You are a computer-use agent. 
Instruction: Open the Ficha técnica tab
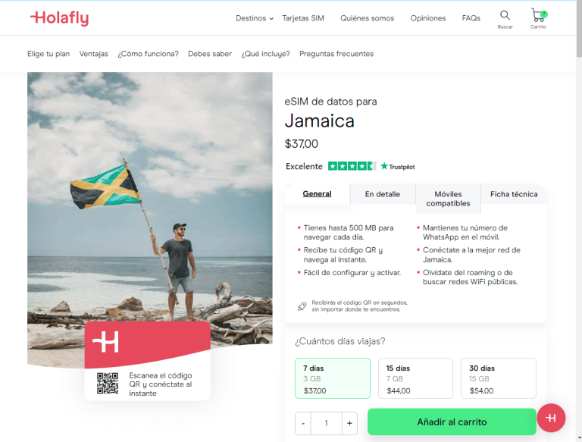514,194
